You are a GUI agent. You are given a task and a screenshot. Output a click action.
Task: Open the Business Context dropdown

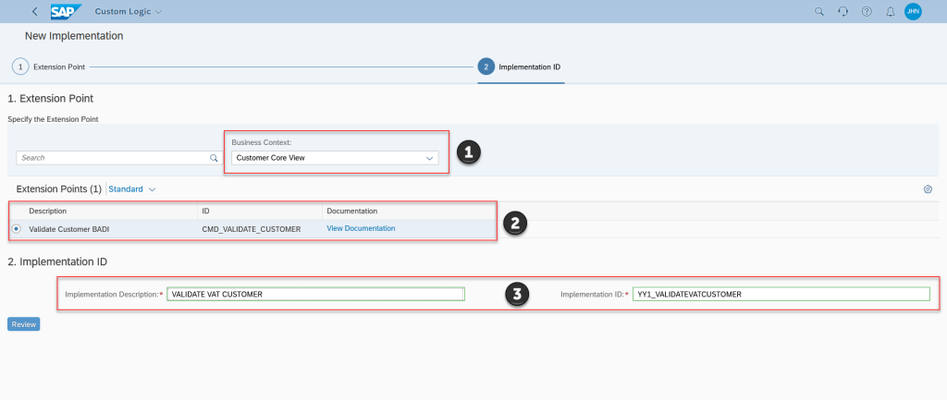(x=335, y=158)
